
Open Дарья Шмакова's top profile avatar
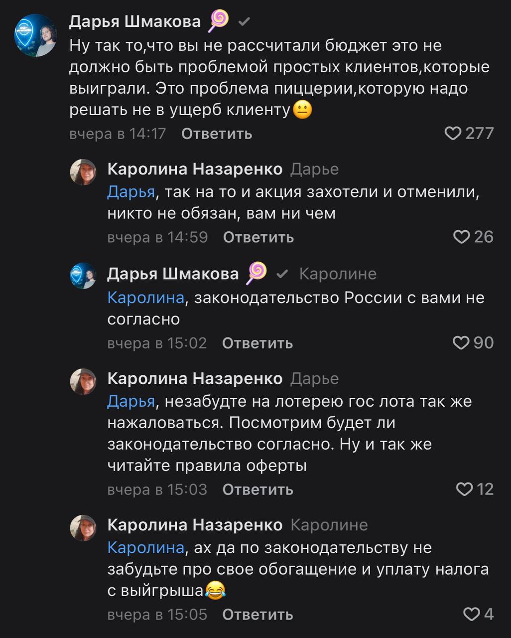point(36,35)
